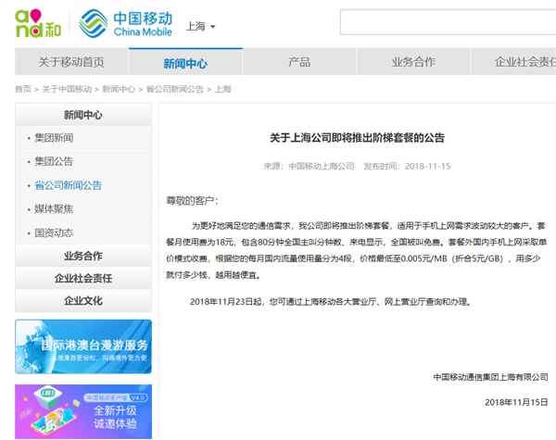The image size is (556, 440).
Task: Open 国资动态 in the sidebar
Action: tap(54, 233)
